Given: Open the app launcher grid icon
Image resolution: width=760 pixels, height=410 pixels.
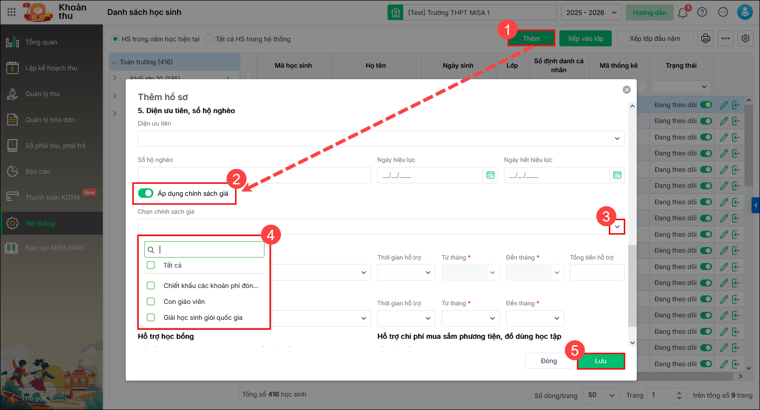Looking at the screenshot, I should [x=11, y=12].
